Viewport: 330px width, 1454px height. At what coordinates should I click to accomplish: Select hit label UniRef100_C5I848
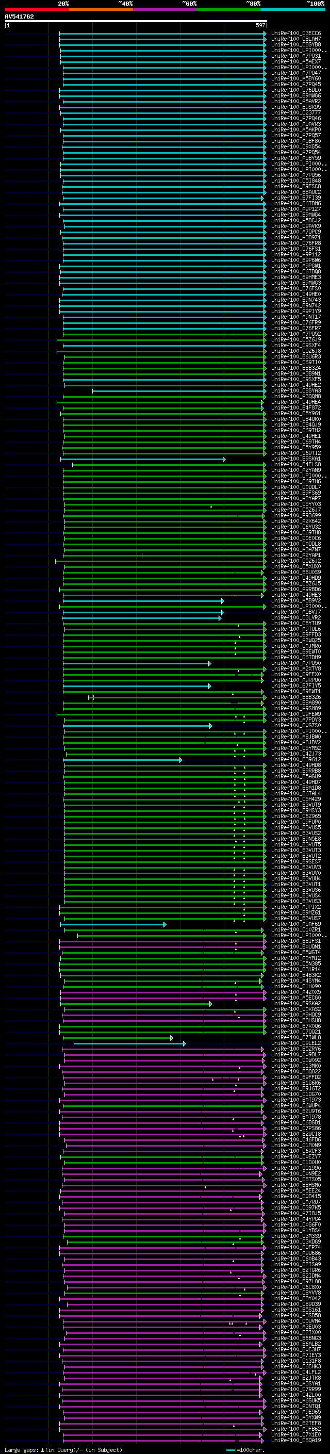click(x=295, y=181)
